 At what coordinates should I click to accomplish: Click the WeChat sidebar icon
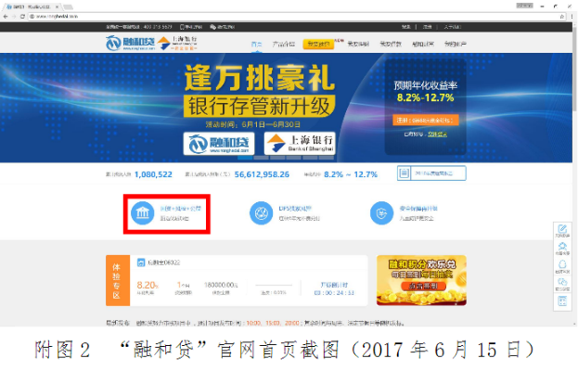(x=562, y=284)
